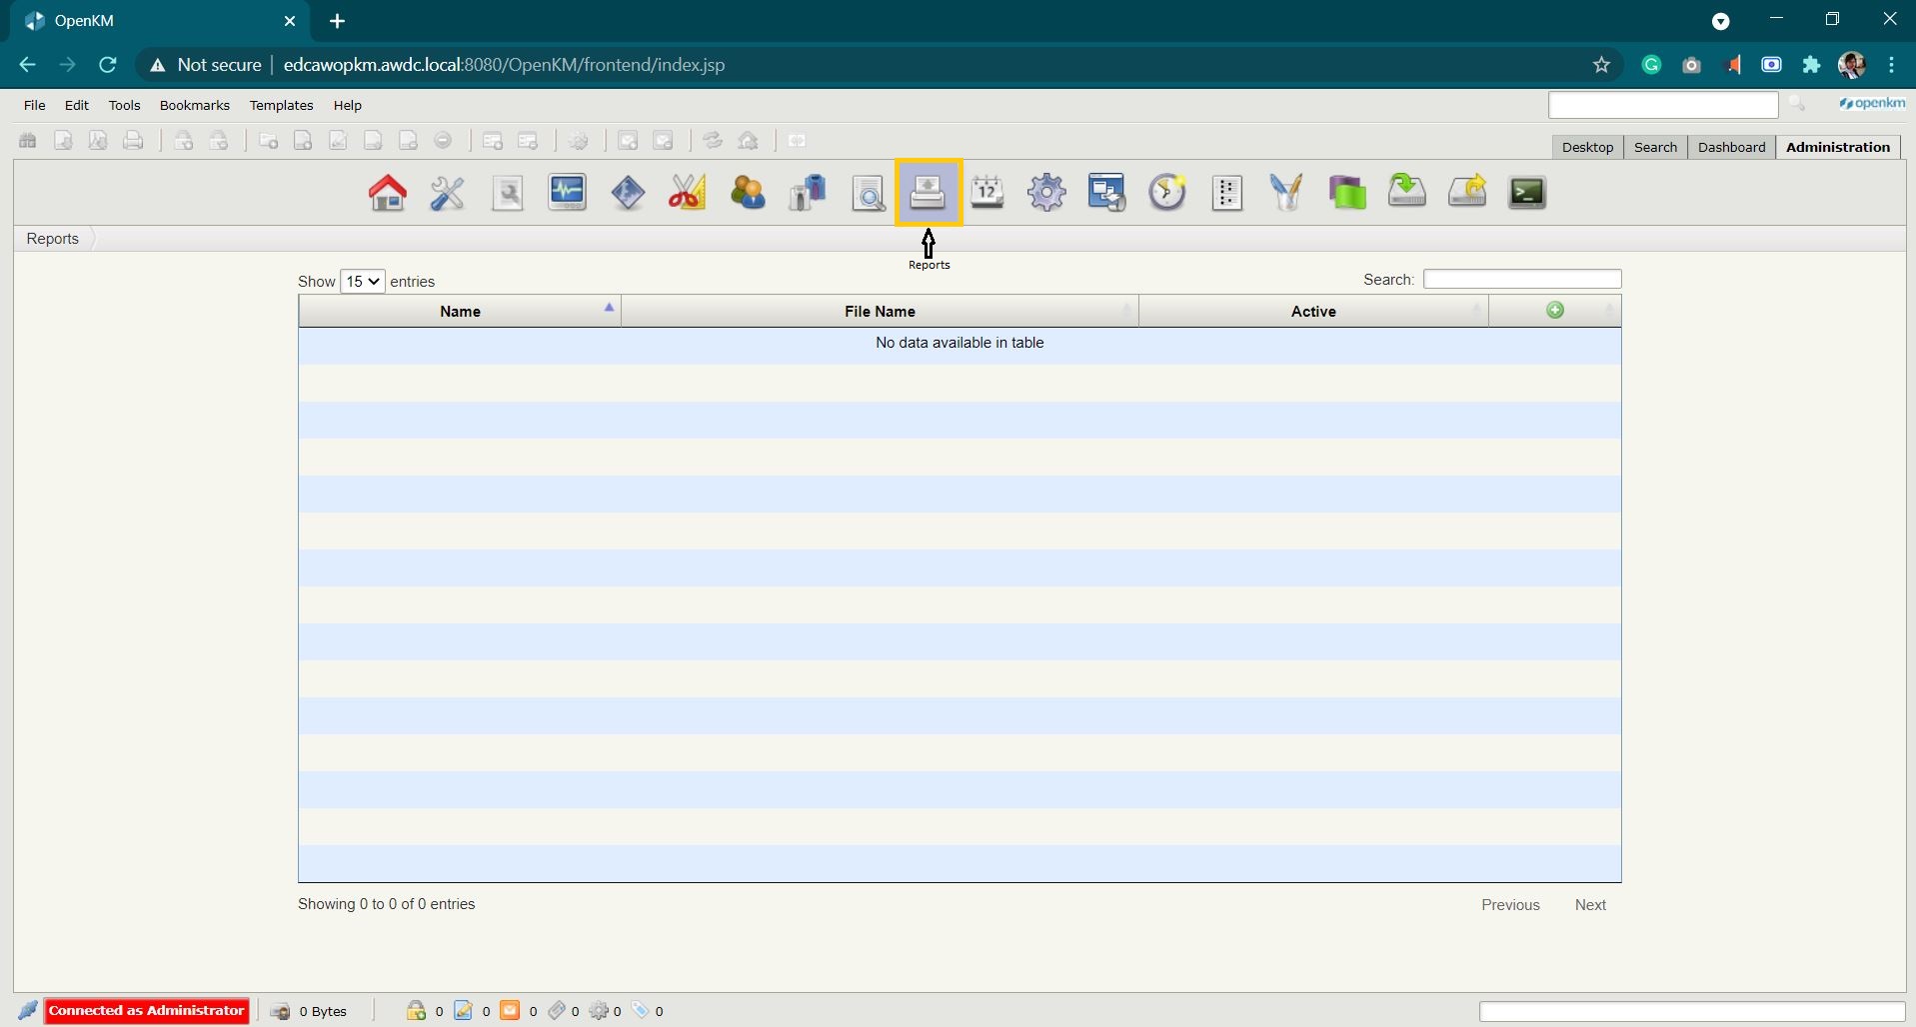Click the green arrow drive import icon
The width and height of the screenshot is (1916, 1027).
click(x=1407, y=192)
